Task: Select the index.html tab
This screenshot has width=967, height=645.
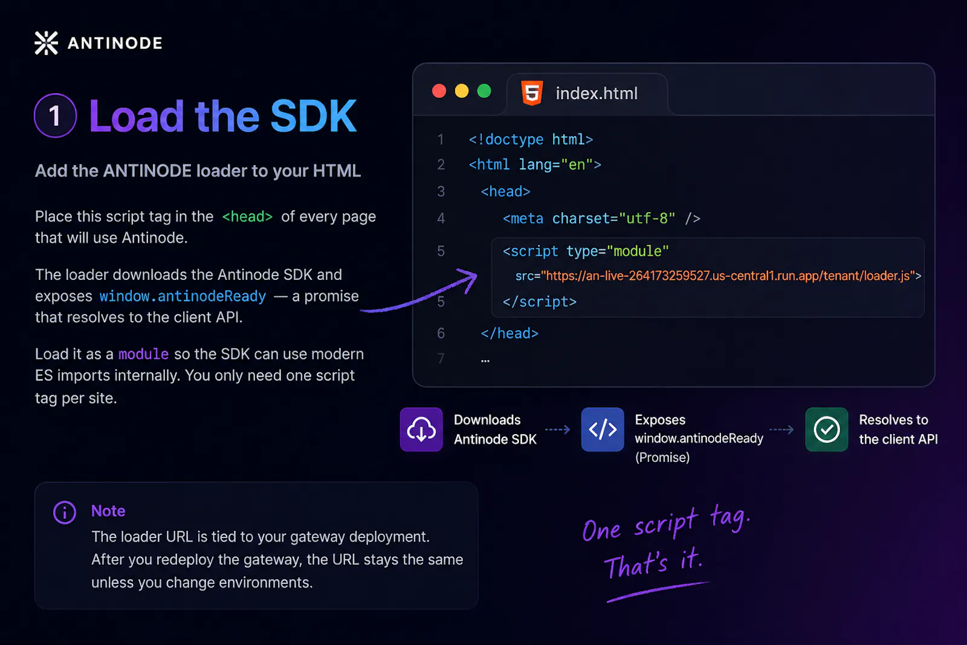Action: tap(587, 94)
